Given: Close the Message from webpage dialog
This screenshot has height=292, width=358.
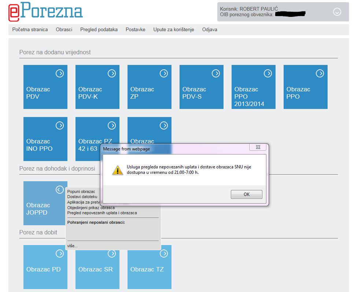Looking at the screenshot, I should (x=258, y=147).
